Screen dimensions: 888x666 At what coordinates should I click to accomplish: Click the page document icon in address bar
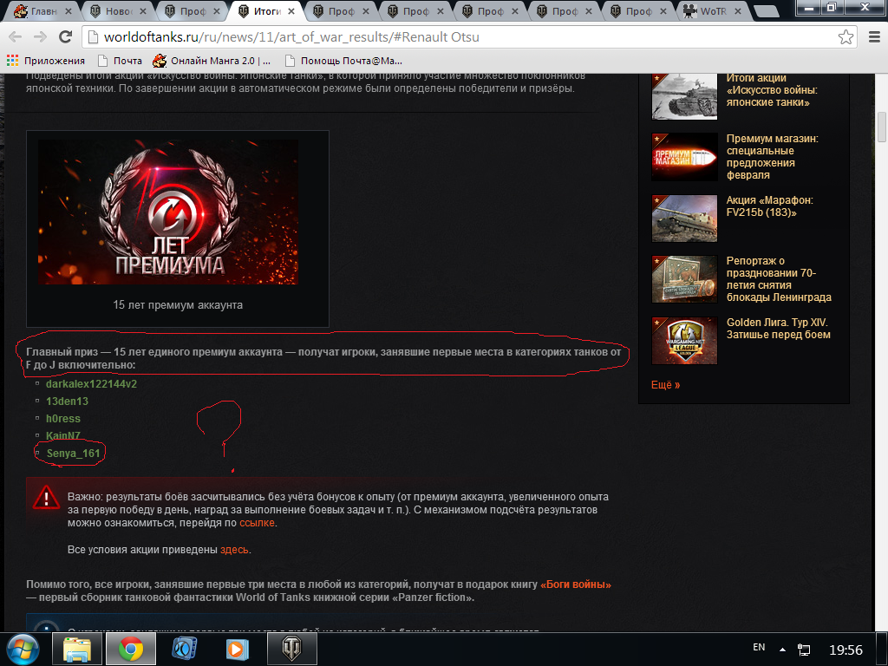tap(94, 37)
